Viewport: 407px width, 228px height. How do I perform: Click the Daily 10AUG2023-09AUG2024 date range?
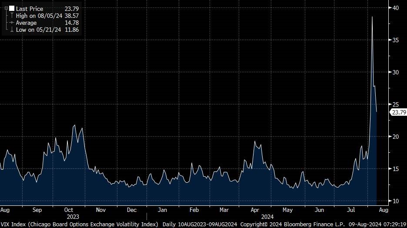coord(200,224)
